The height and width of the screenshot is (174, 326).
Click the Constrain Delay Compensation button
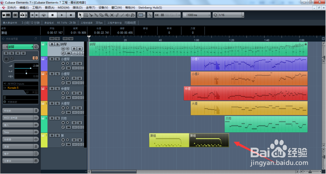15,15
